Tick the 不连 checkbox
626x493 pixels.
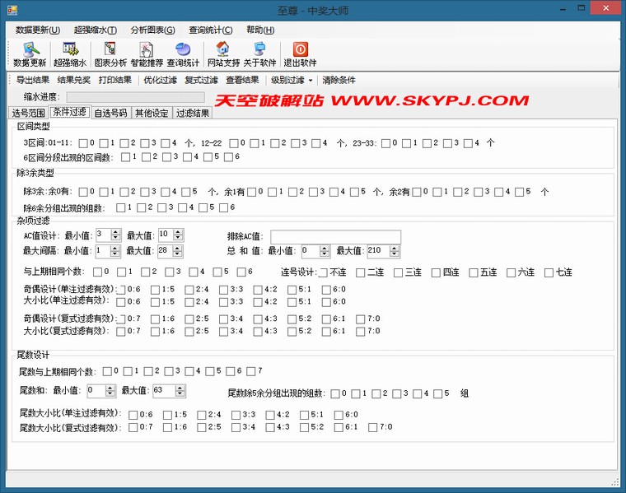pyautogui.click(x=325, y=272)
